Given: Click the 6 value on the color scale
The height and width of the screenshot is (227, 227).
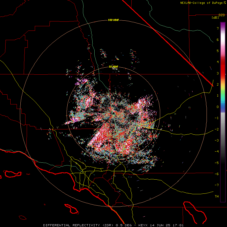Looking at the screenshot, I should [218, 40].
